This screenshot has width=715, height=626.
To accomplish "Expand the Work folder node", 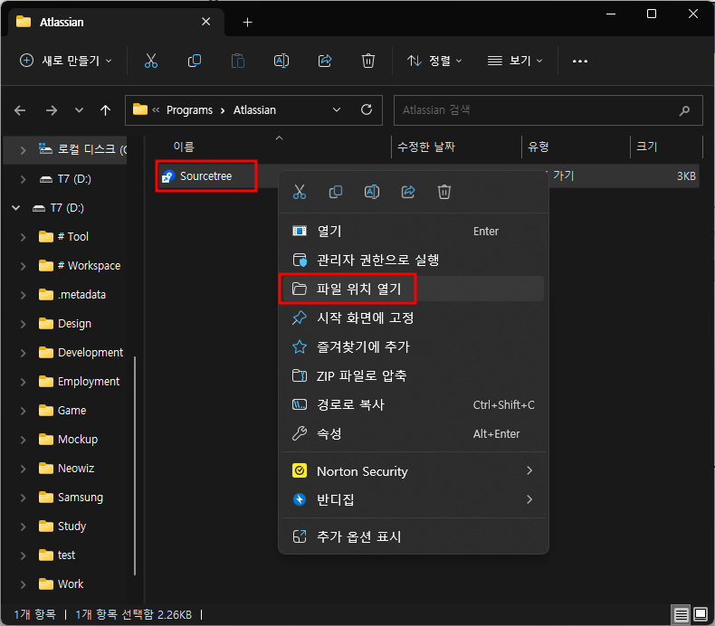I will (23, 584).
